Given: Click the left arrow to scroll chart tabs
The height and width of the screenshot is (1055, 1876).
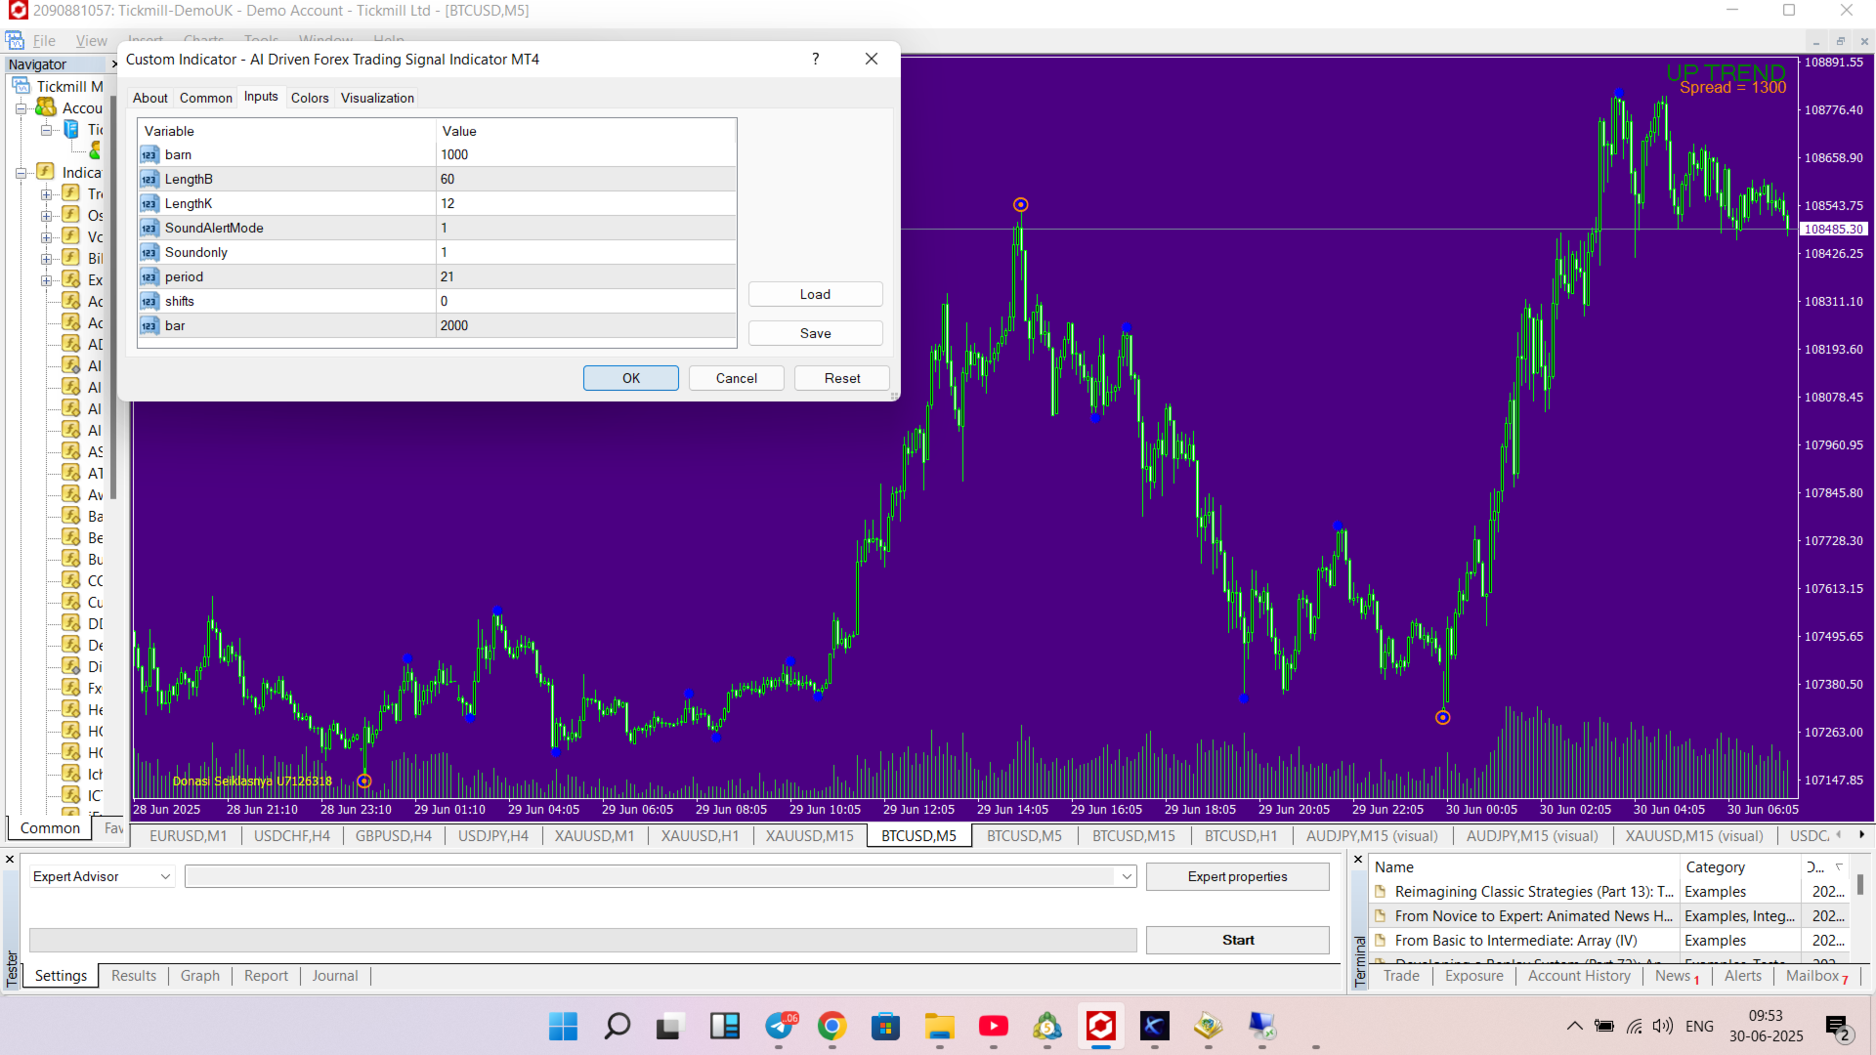Looking at the screenshot, I should pos(1839,835).
